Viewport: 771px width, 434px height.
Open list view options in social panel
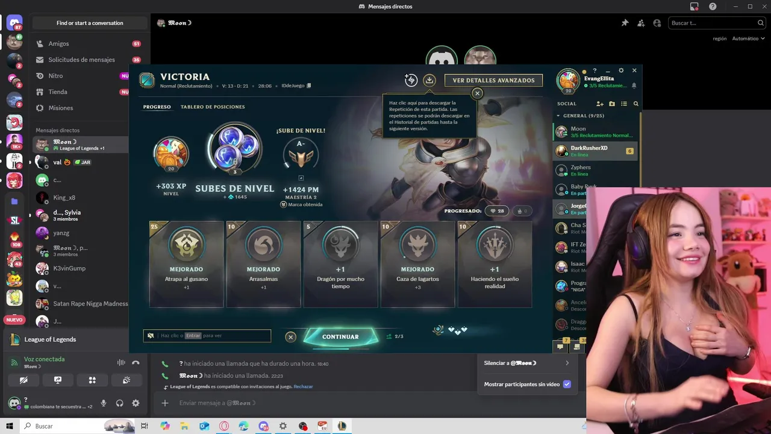click(x=624, y=104)
